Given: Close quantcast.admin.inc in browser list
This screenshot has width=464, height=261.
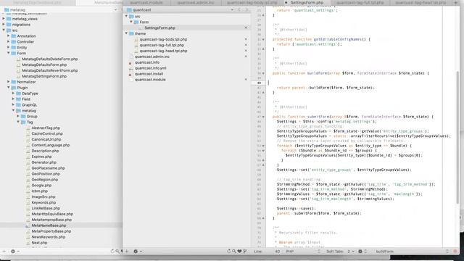Looking at the screenshot, I should (246, 57).
